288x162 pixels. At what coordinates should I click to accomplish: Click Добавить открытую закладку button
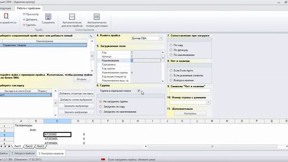76,94
